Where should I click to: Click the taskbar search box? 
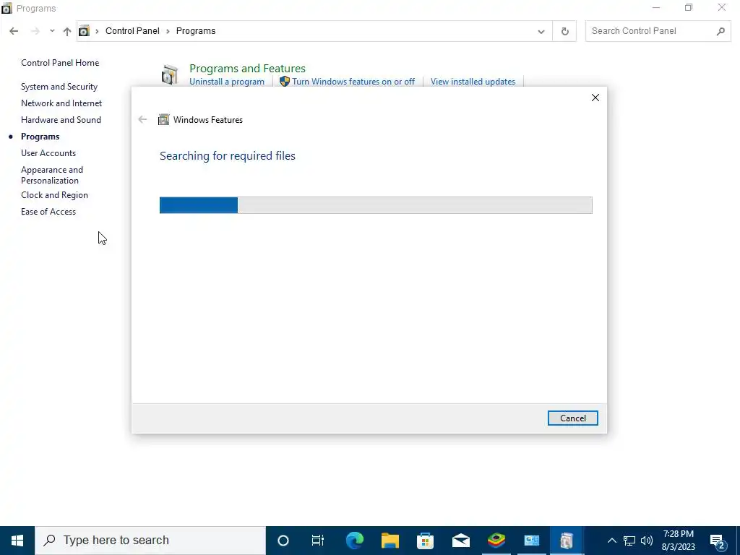point(150,541)
